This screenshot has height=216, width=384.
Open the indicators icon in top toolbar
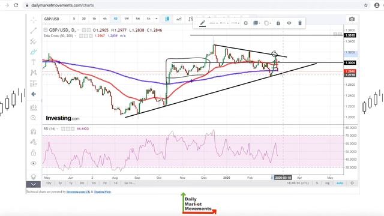(x=179, y=19)
